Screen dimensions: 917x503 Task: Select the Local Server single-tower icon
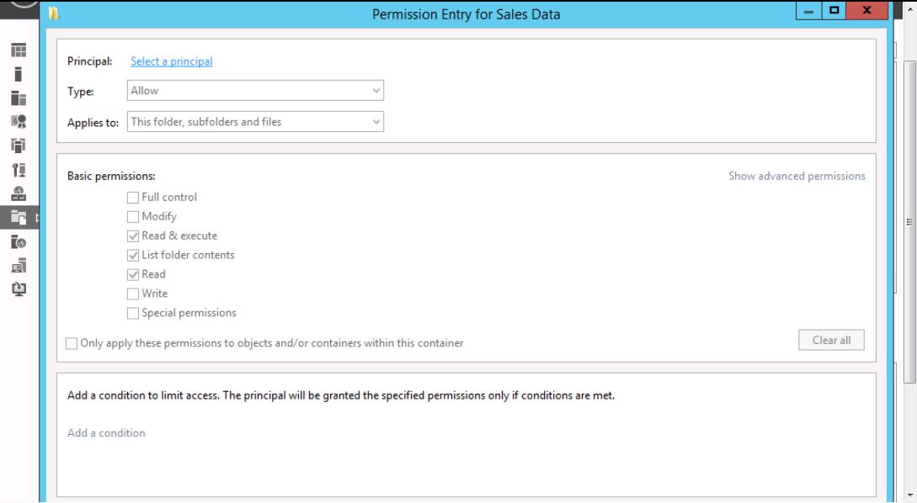coord(19,74)
